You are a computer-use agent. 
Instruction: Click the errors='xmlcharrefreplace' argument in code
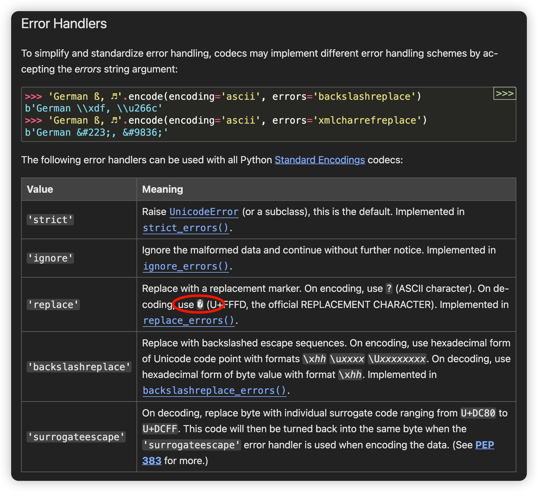point(347,120)
